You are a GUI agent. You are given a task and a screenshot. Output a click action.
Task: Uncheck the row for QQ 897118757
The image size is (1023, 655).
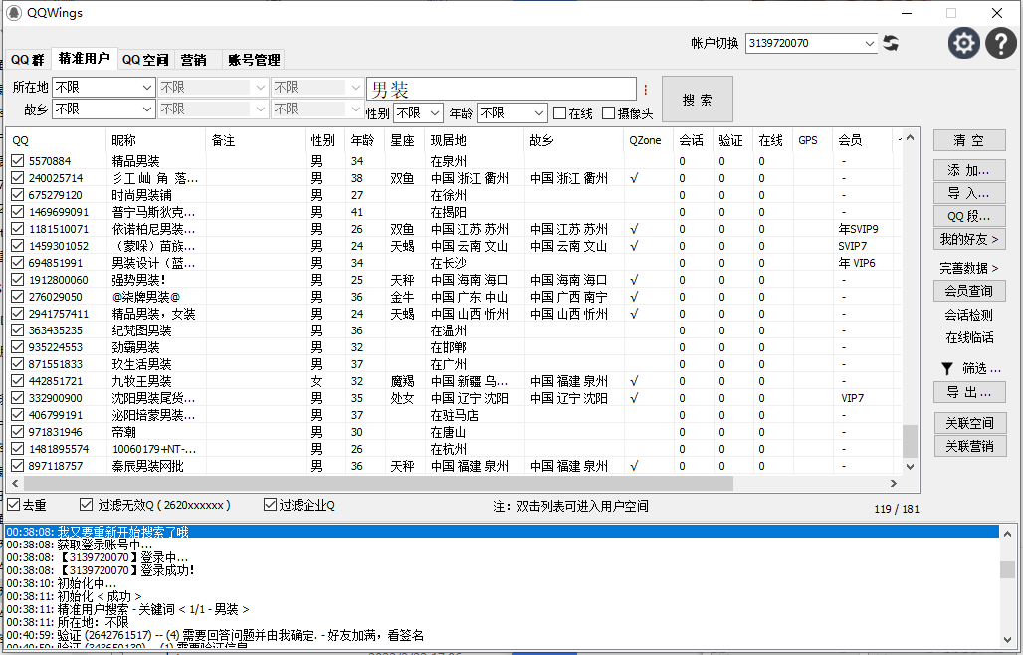[x=18, y=465]
